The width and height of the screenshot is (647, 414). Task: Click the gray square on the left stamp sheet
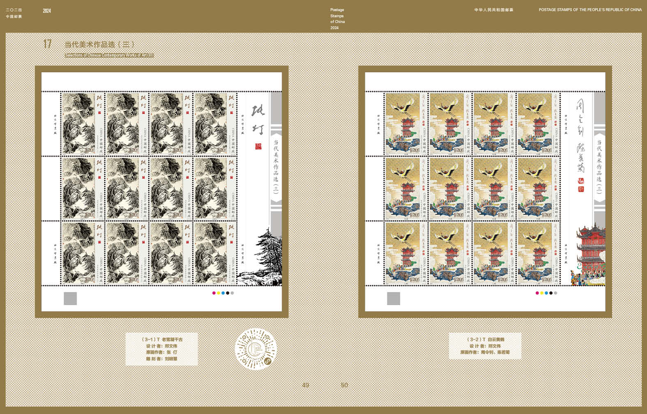coord(70,299)
